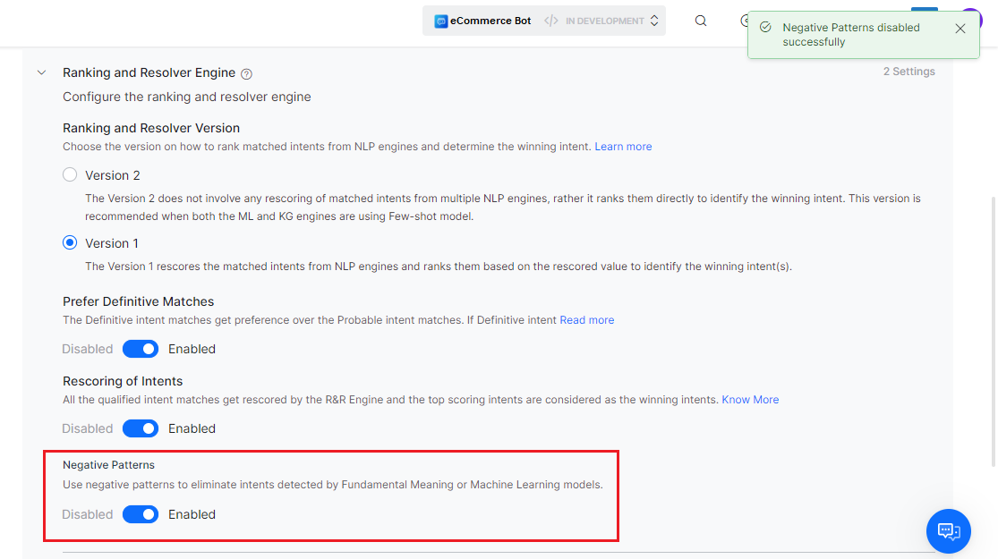Open the chat support bubble icon
Screen dimensions: 998x559
[949, 531]
